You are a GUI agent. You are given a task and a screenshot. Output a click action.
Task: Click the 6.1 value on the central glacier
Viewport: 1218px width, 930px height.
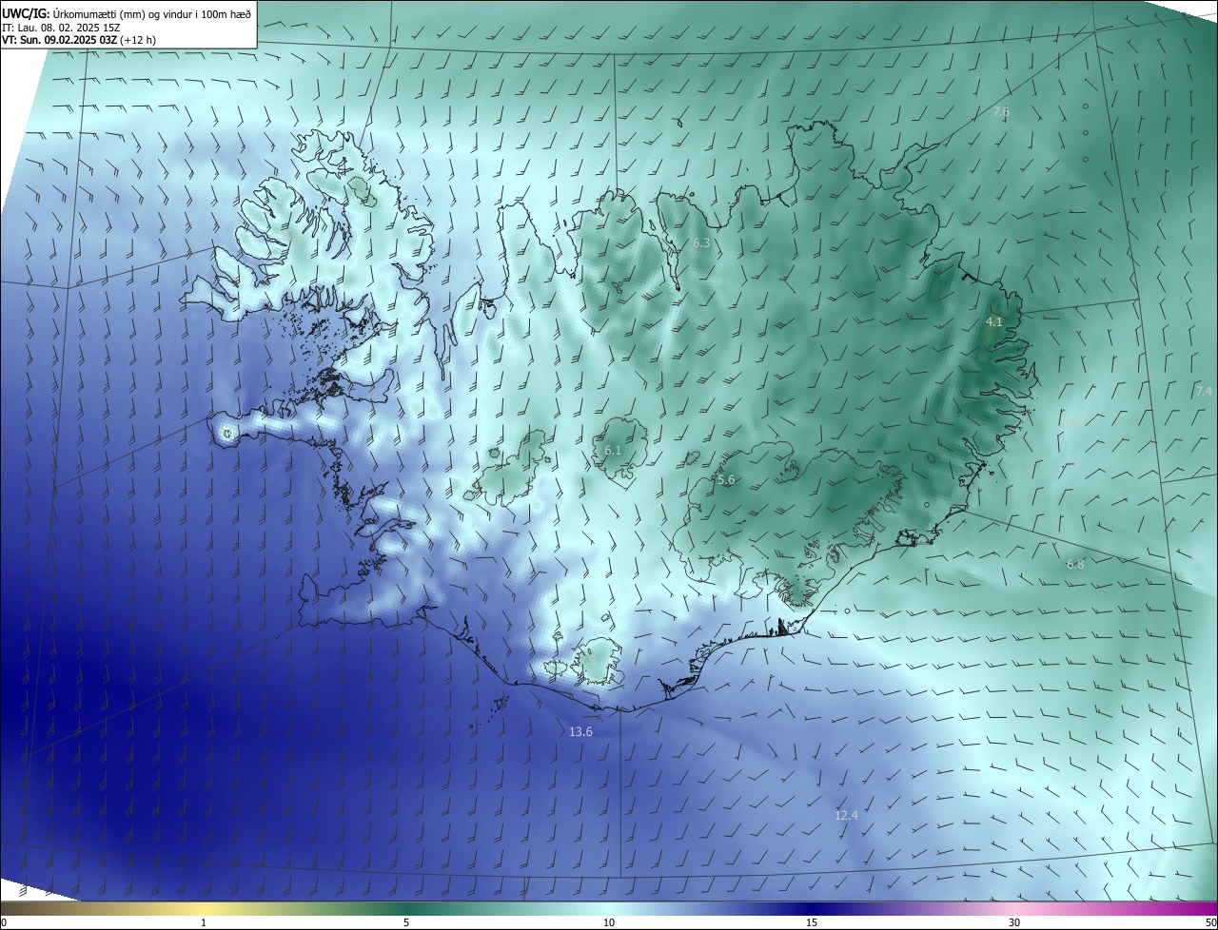tap(613, 451)
